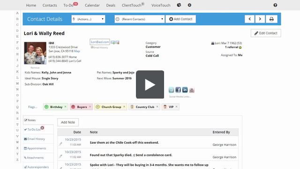This screenshot has width=300, height=169.
Task: Open the YouTube social media icon
Action: click(x=192, y=90)
